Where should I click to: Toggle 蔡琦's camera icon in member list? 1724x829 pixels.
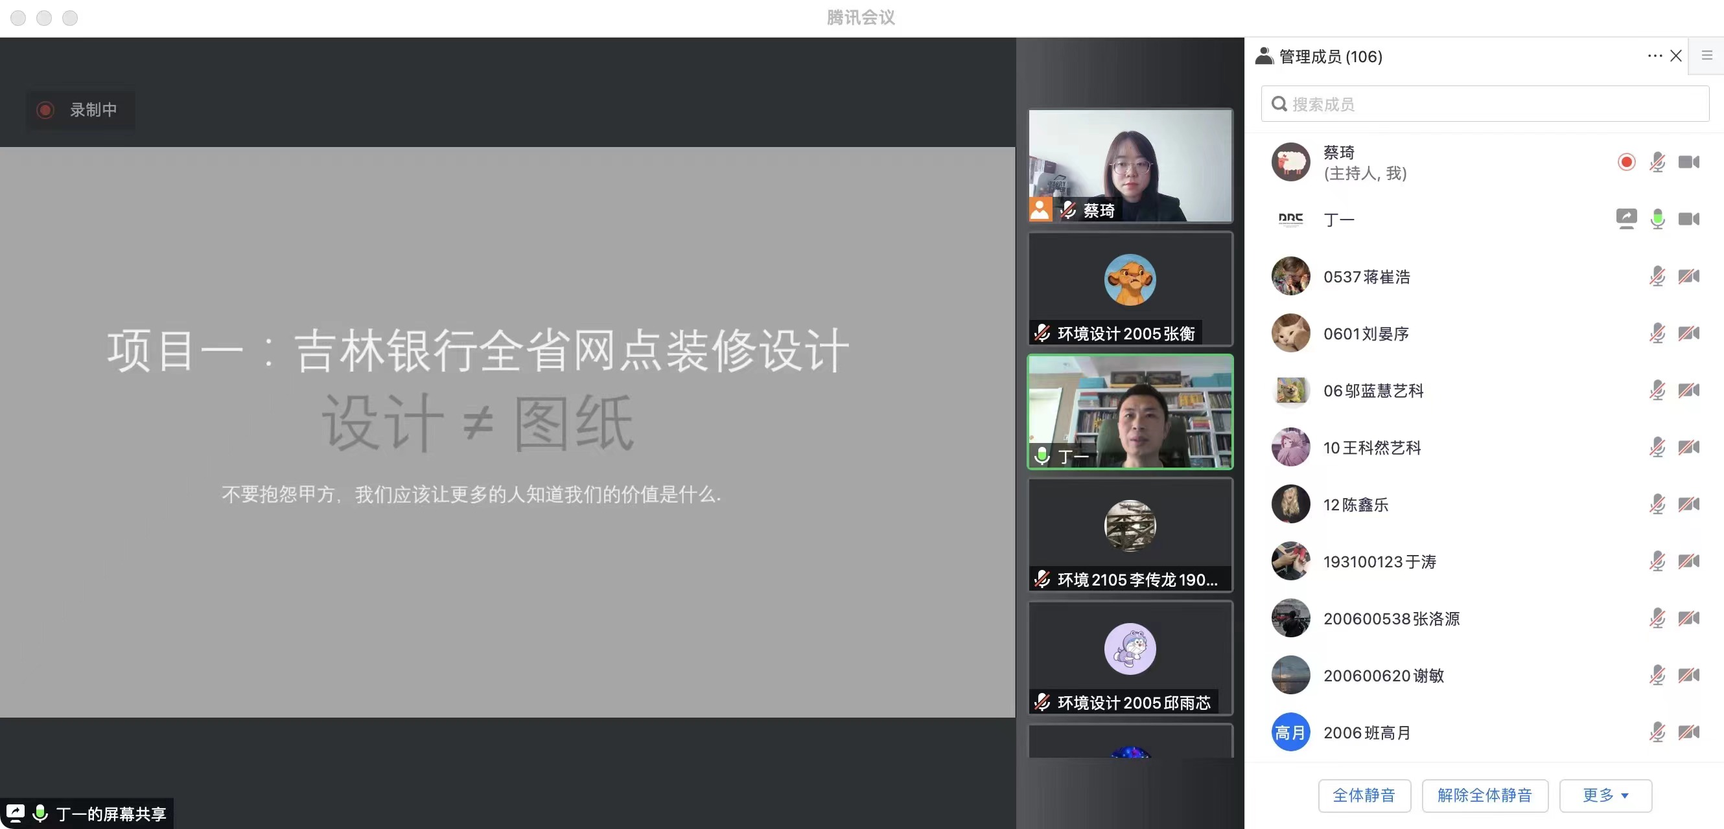(x=1688, y=163)
